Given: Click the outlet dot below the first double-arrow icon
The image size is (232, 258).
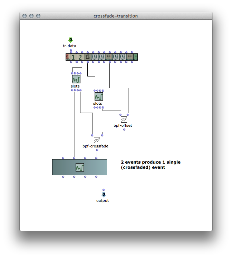Looking at the screenshot, I should click(x=110, y=62).
